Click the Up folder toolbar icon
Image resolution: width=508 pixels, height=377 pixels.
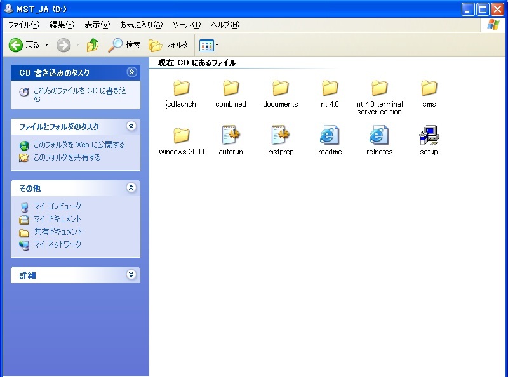92,45
